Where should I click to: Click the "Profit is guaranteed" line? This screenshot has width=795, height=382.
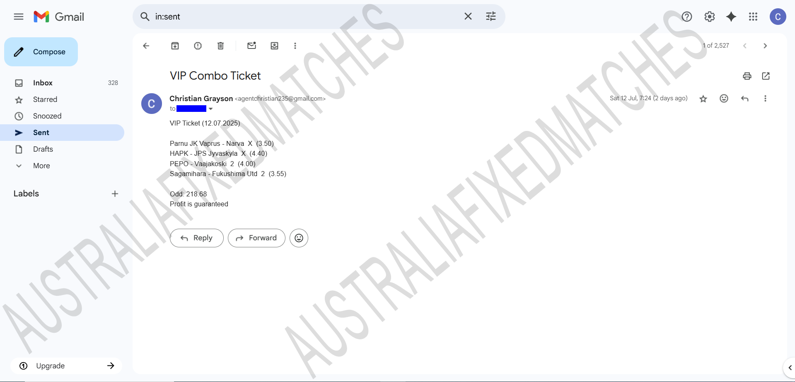coord(199,204)
